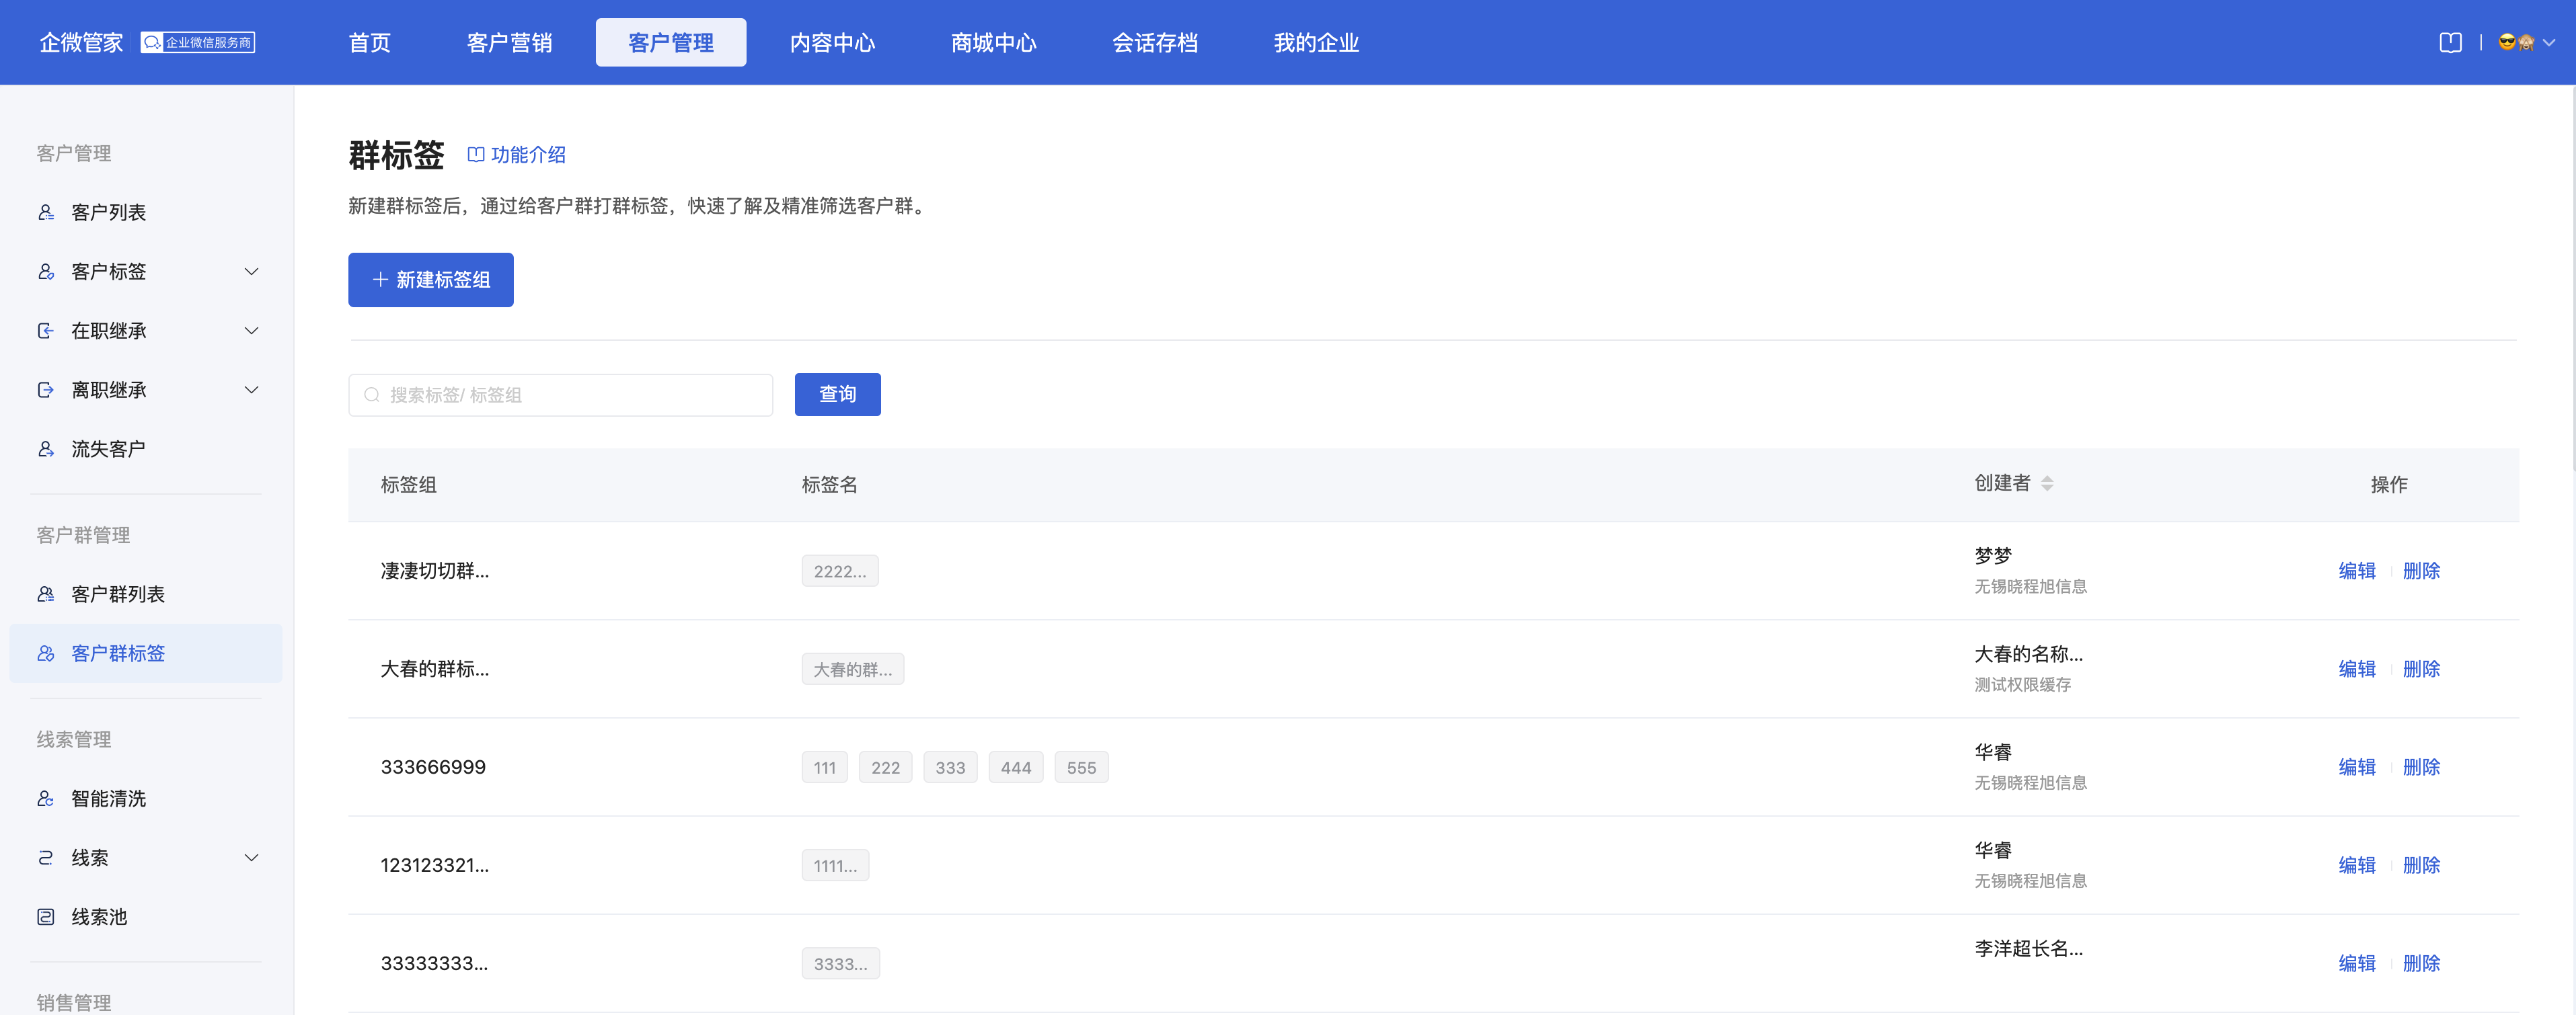Click the 1111... tag chip
The width and height of the screenshot is (2576, 1015).
[835, 865]
